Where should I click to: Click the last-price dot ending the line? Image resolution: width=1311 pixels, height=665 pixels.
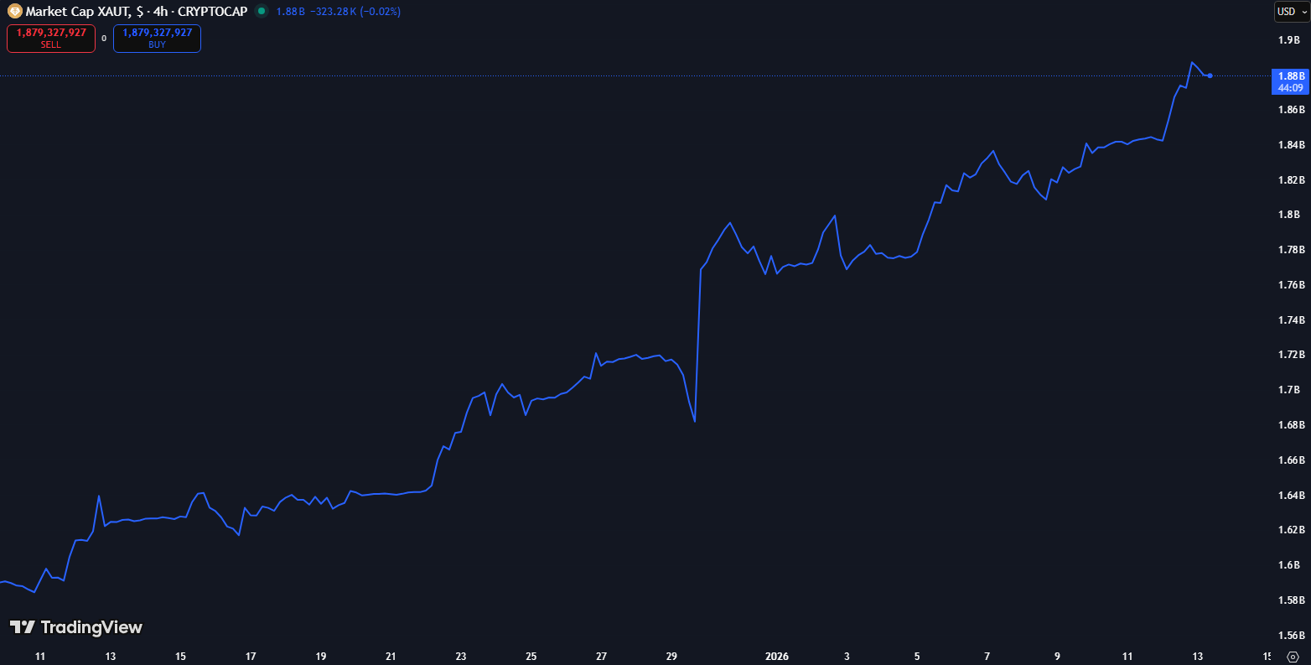click(x=1210, y=75)
